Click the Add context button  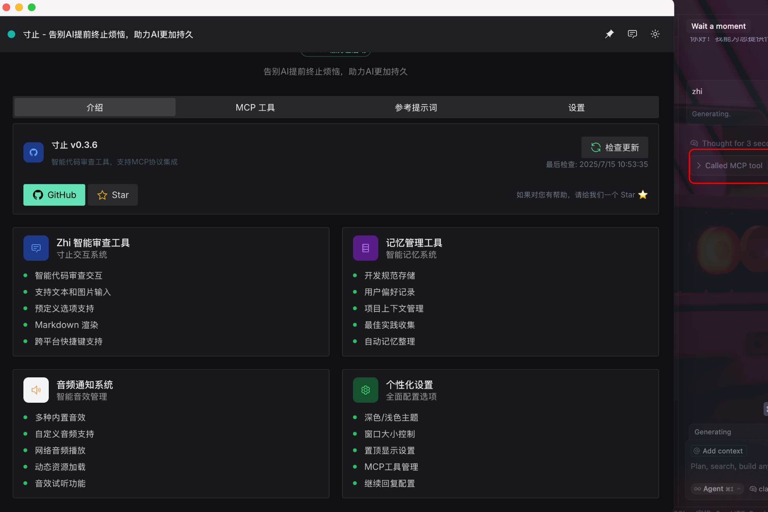pyautogui.click(x=718, y=451)
